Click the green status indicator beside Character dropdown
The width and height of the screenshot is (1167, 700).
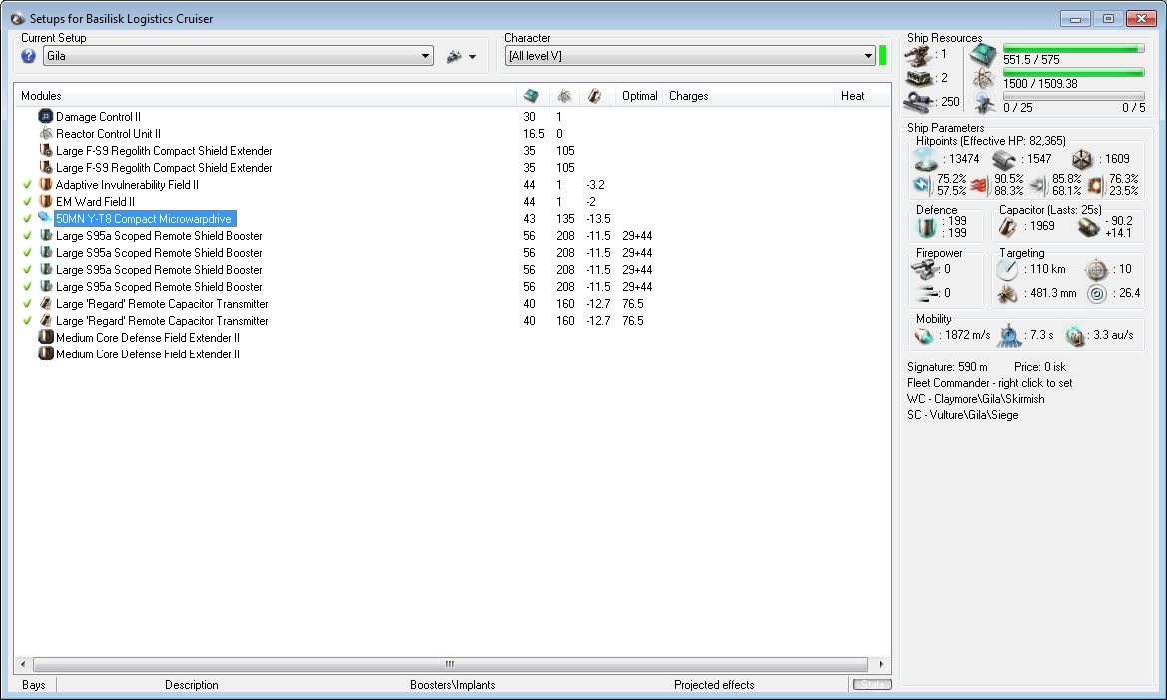pos(882,55)
